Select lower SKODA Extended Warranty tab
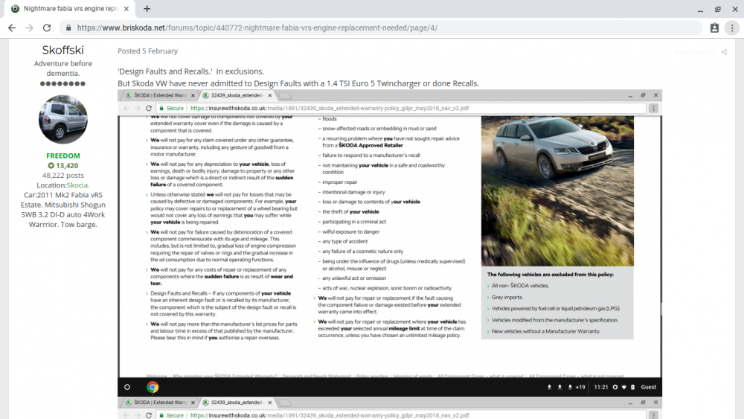The height and width of the screenshot is (419, 744). point(160,403)
